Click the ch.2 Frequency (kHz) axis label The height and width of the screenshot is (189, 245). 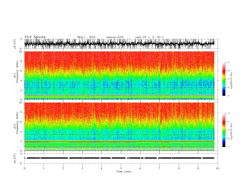[16, 123]
